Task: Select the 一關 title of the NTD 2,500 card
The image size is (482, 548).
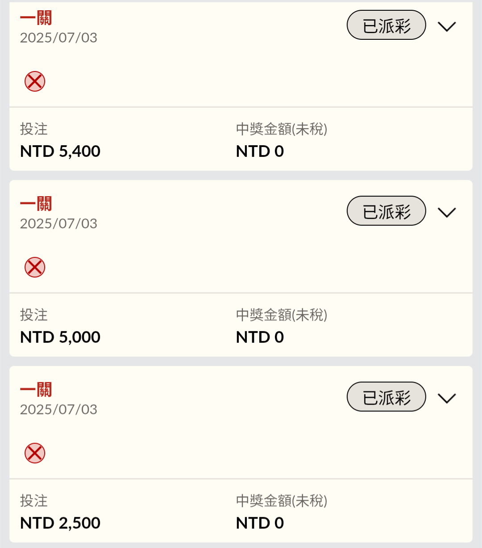Action: click(x=36, y=390)
